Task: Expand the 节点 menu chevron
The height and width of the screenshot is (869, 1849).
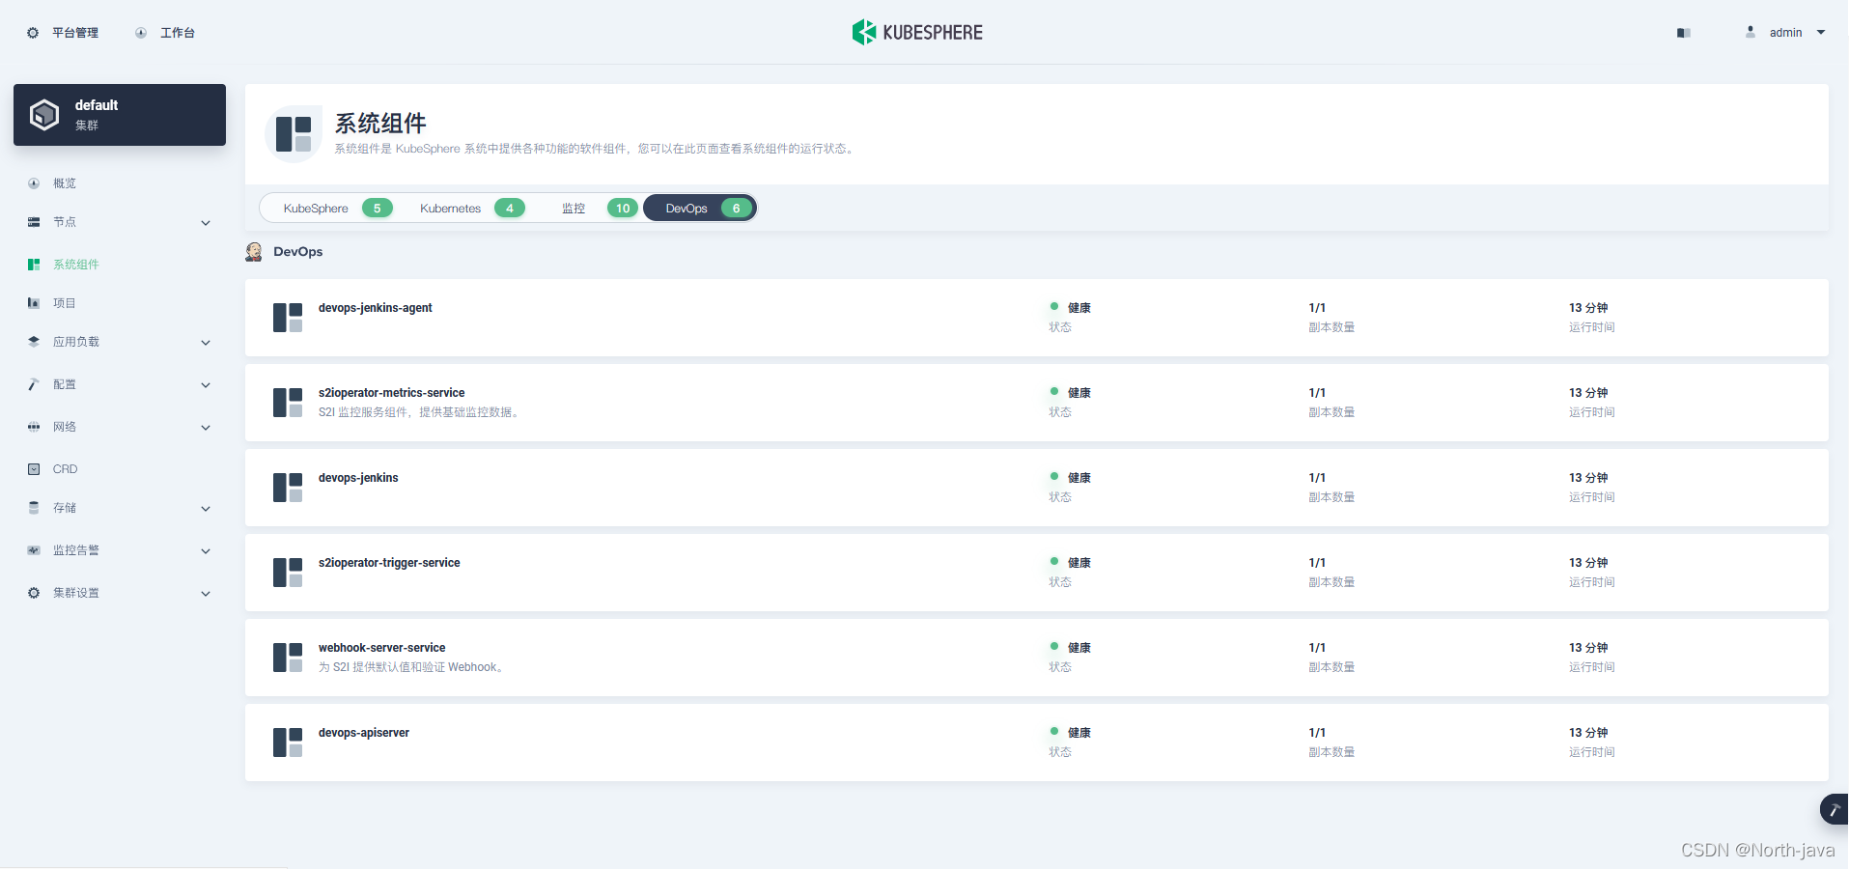Action: (206, 223)
